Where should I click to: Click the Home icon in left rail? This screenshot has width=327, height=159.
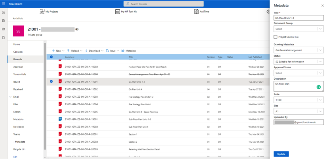(x=3, y=12)
